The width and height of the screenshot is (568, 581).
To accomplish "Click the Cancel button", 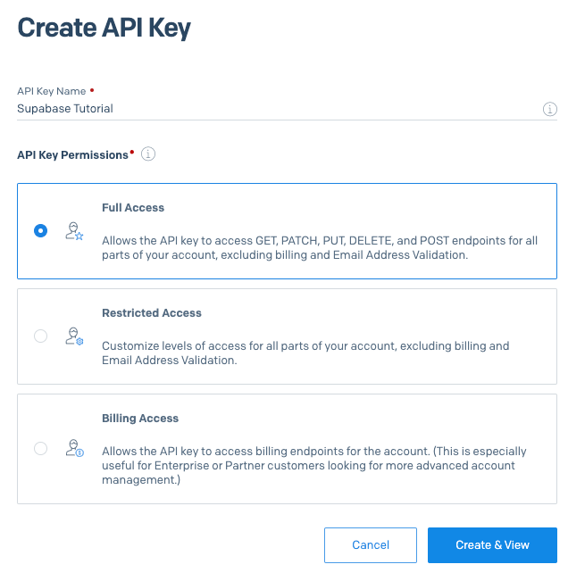I will tap(370, 545).
